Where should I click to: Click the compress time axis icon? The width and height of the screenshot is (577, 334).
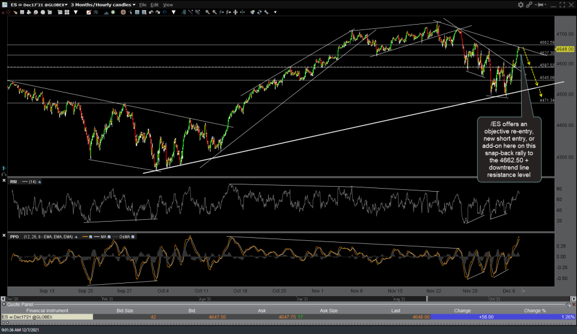click(242, 12)
